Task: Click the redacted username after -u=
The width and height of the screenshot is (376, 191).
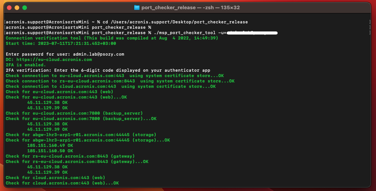Action: click(x=251, y=33)
